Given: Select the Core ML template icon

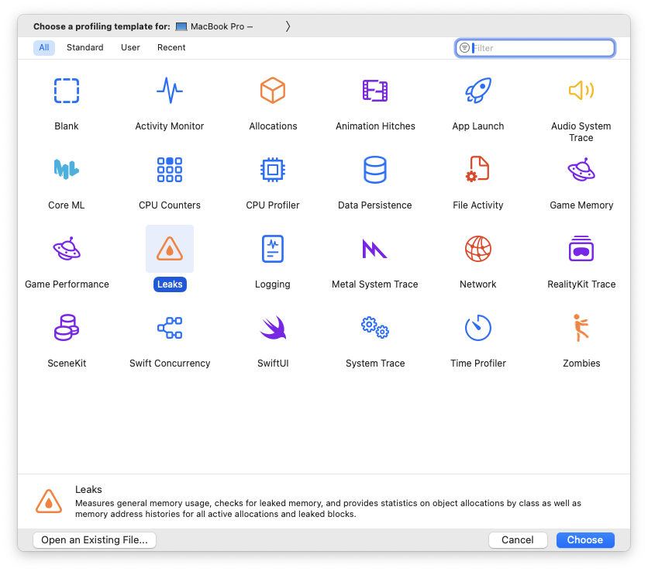Looking at the screenshot, I should click(x=67, y=169).
